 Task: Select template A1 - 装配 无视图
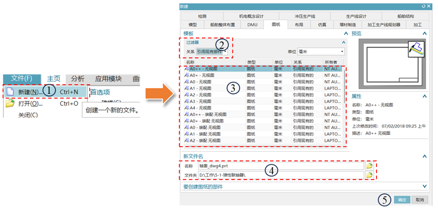coord(263,134)
